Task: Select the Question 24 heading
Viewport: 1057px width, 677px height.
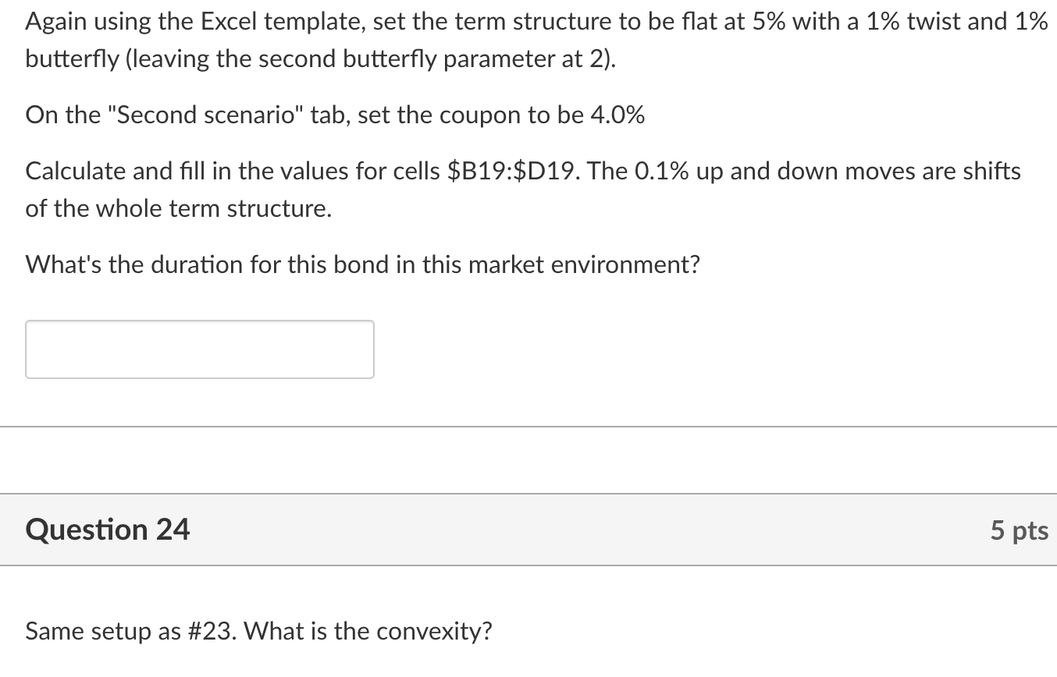Action: 108,530
